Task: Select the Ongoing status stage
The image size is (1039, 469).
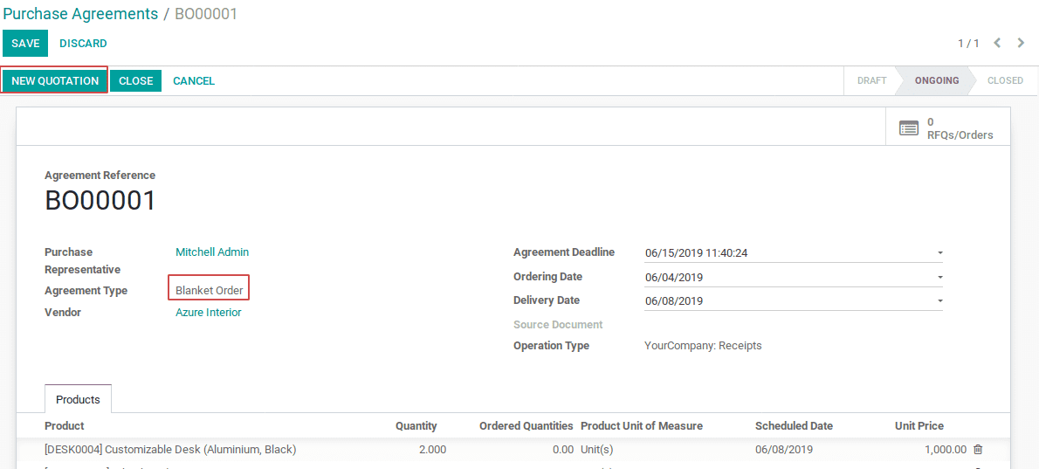Action: pos(936,81)
